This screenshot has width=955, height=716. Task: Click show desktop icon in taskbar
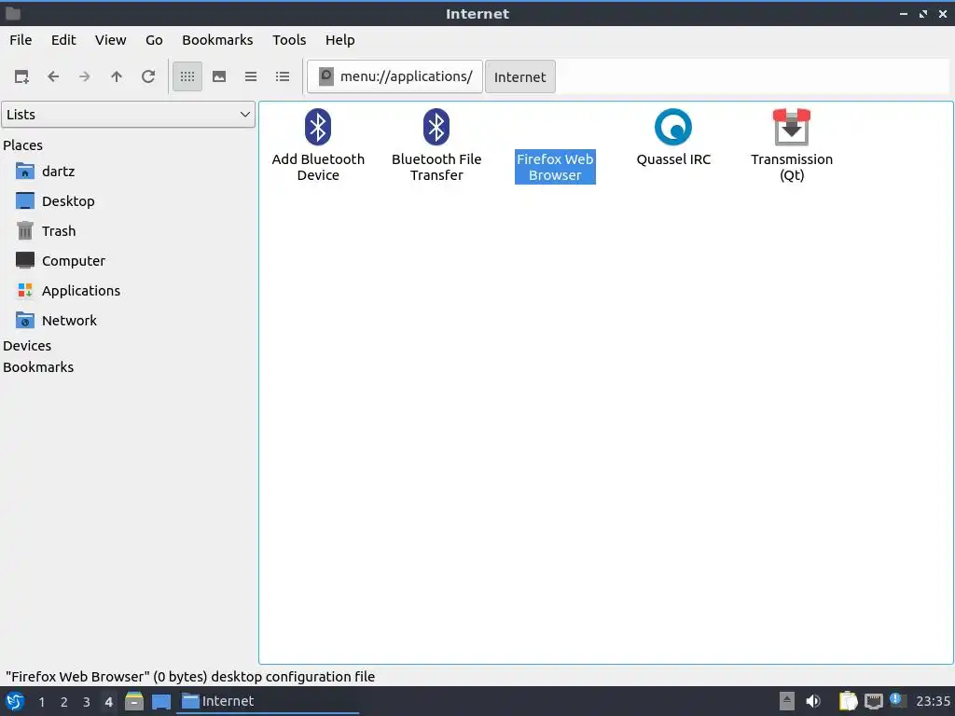click(160, 701)
